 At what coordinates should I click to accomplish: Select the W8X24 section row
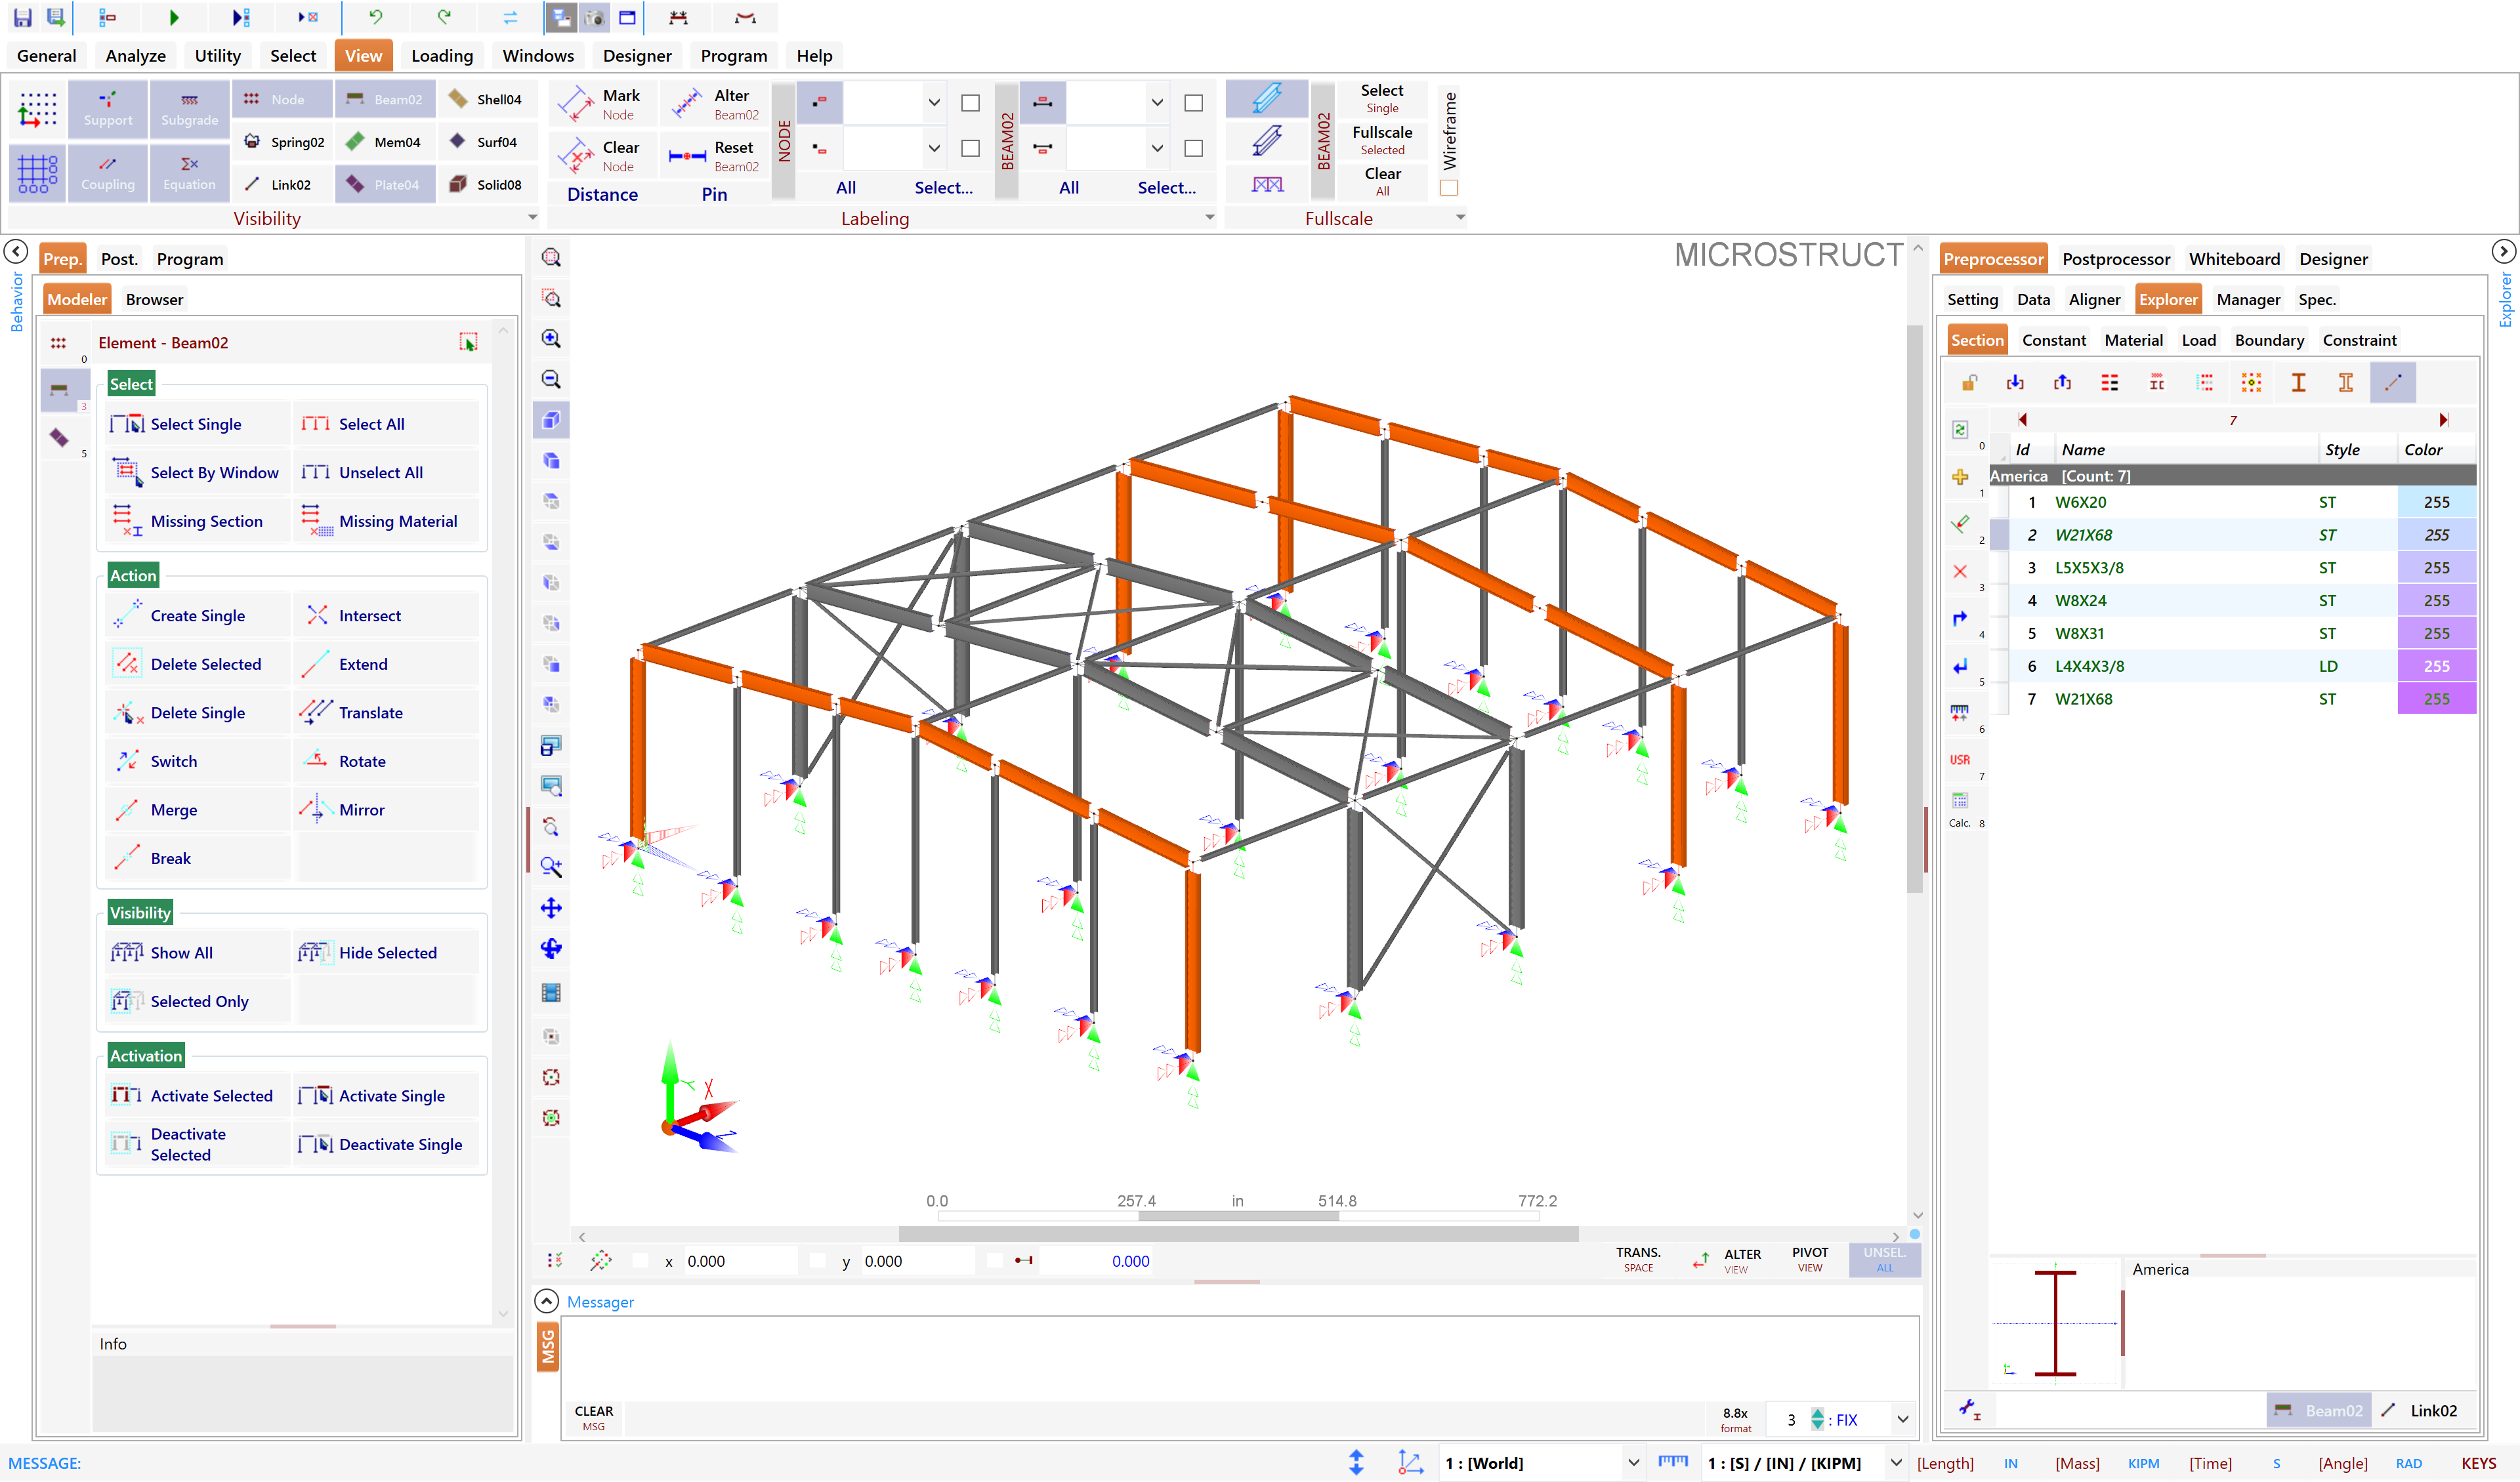pos(2233,600)
